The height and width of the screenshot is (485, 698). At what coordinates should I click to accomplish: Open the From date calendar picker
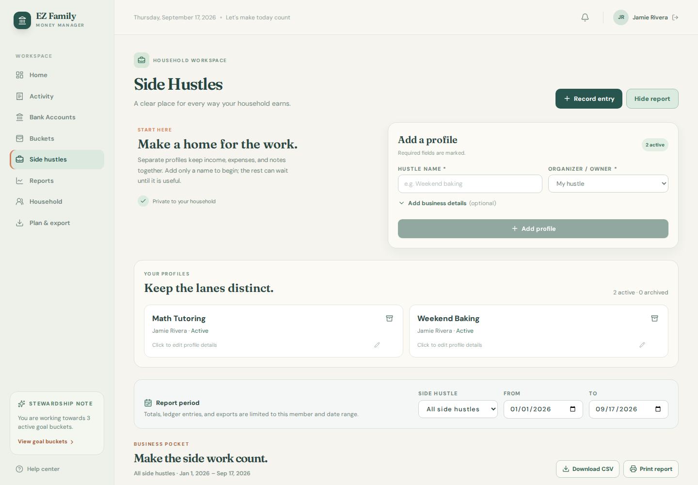pos(572,409)
